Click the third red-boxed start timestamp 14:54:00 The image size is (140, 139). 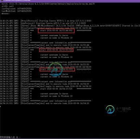point(57,69)
